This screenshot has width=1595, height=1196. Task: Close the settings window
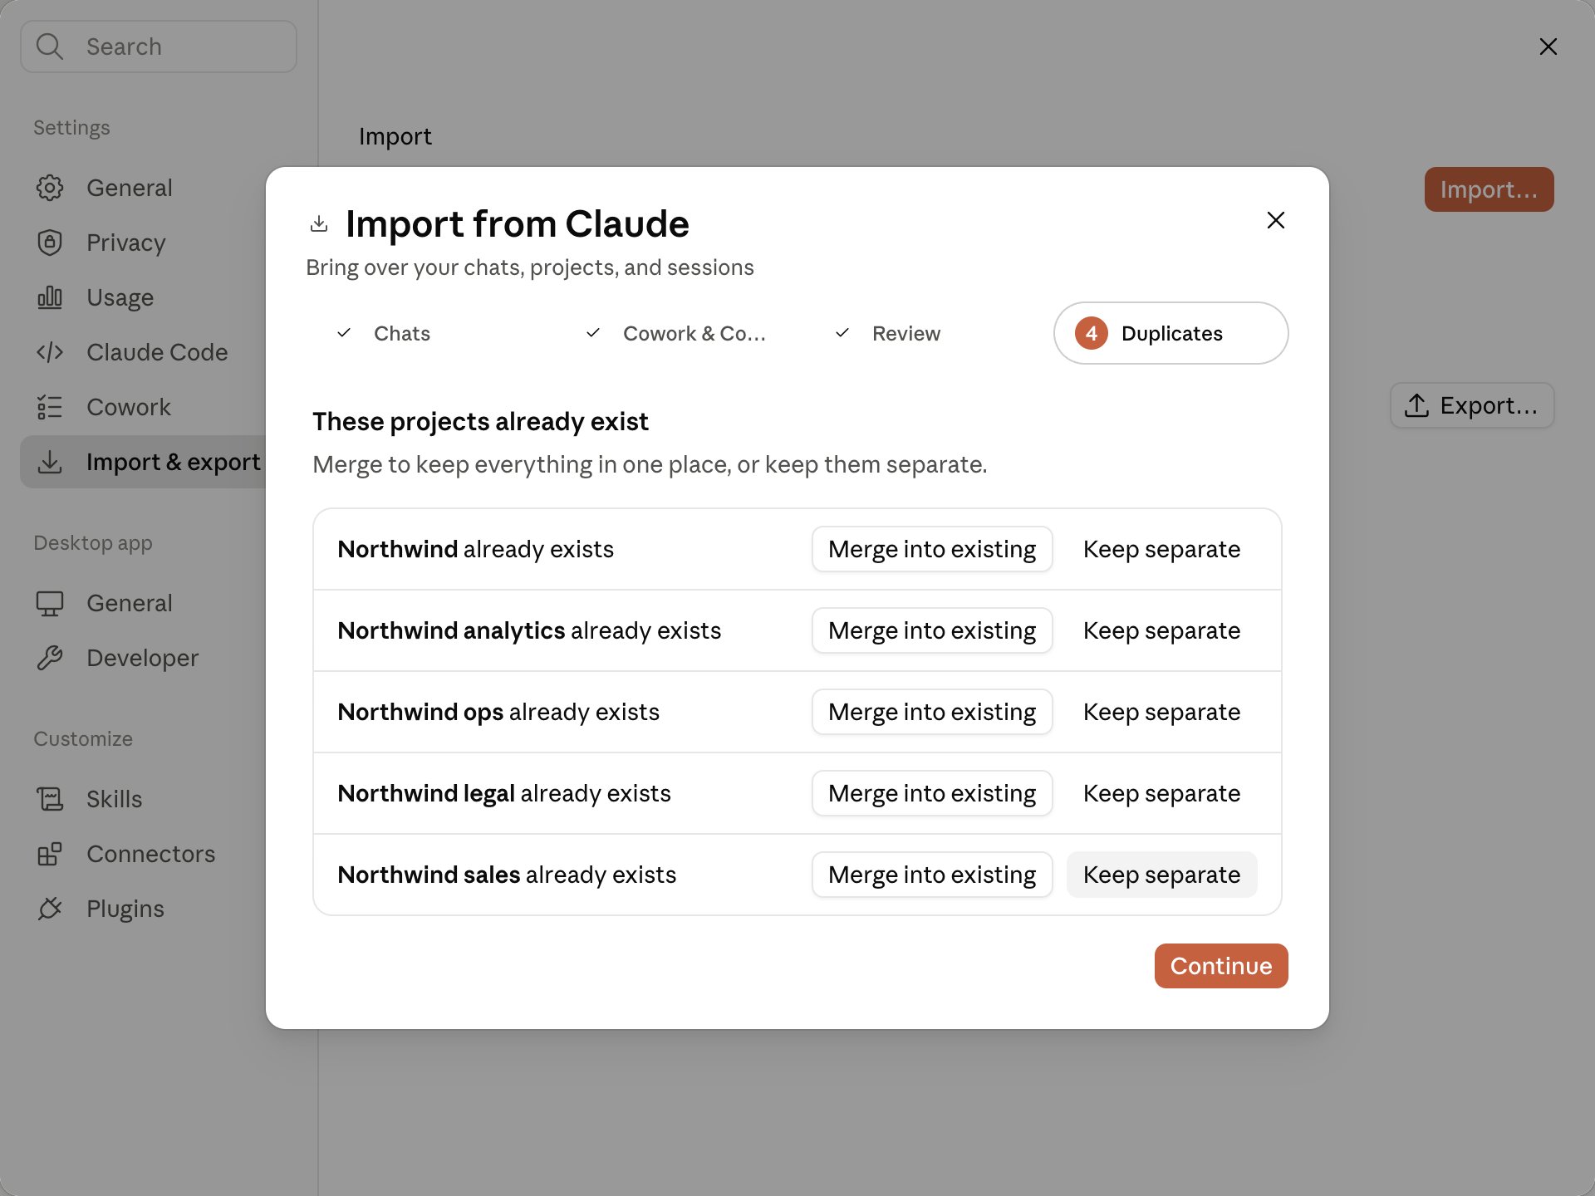pyautogui.click(x=1548, y=47)
